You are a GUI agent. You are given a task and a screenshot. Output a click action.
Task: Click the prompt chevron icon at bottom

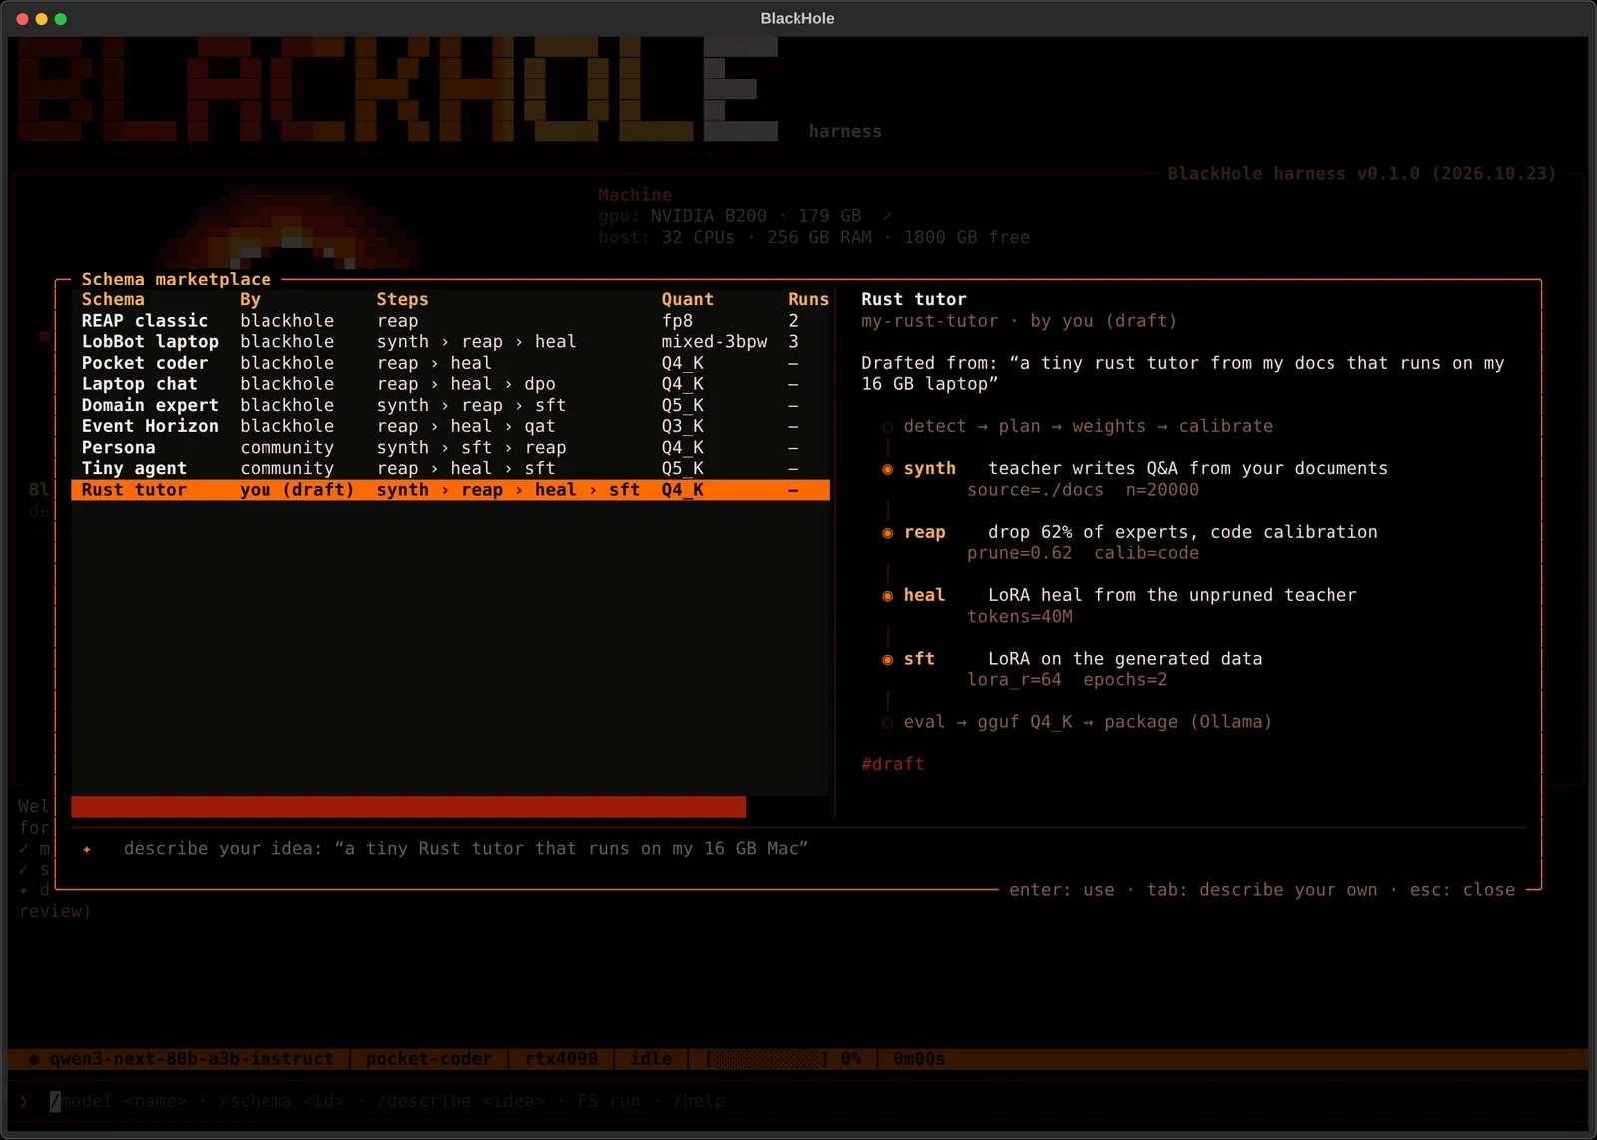pyautogui.click(x=24, y=1102)
